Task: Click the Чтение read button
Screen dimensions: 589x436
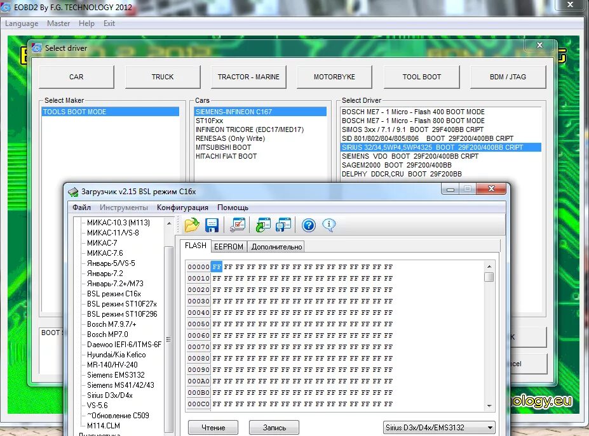Action: pos(213,427)
